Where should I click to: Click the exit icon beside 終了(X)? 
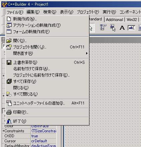tap(9, 121)
